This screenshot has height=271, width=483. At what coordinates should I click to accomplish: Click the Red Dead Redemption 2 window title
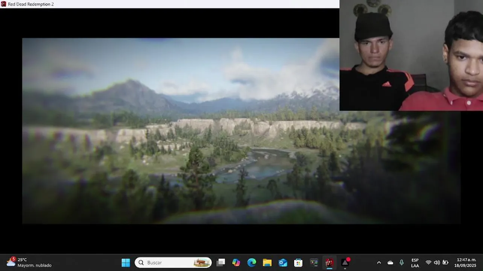31,4
